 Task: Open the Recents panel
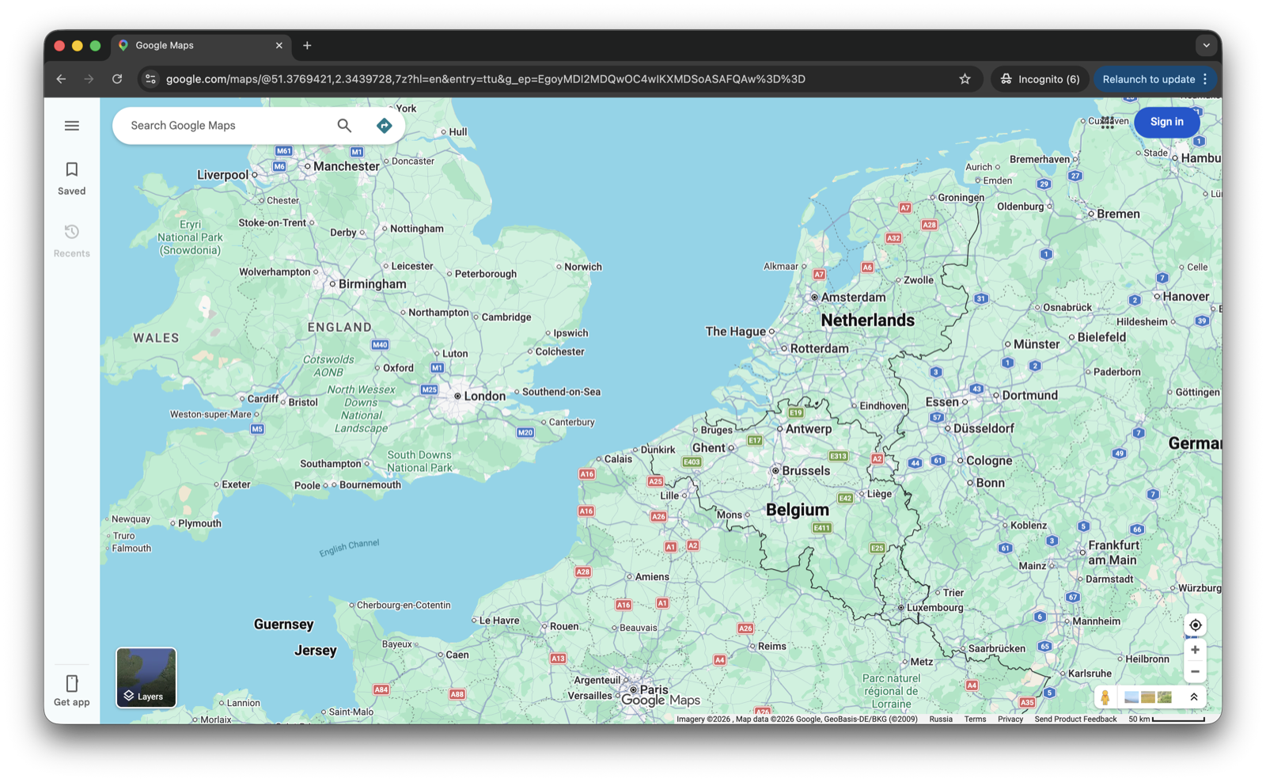72,241
